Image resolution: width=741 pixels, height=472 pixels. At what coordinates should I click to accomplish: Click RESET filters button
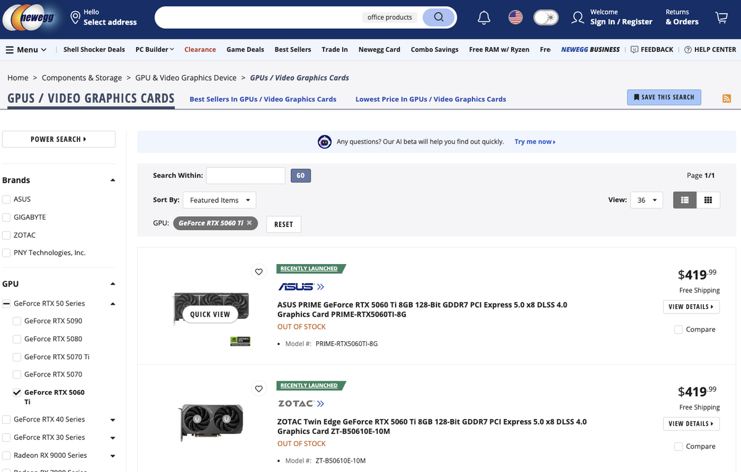pyautogui.click(x=283, y=224)
